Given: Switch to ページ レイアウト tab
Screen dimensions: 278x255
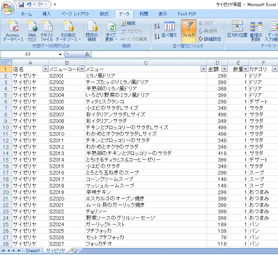Looking at the screenshot, I should [75, 14].
